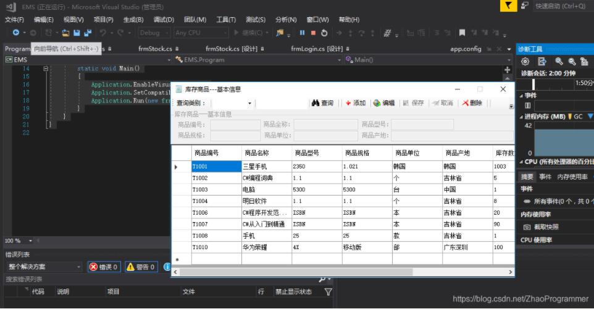Open diagnostic tools settings gear
Screen dimensions: 594x309
(x=525, y=61)
